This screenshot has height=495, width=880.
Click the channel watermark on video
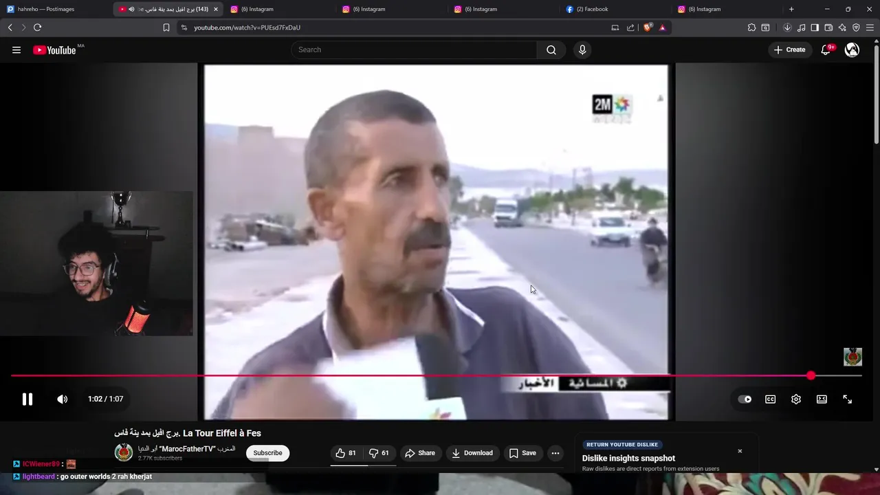[852, 357]
